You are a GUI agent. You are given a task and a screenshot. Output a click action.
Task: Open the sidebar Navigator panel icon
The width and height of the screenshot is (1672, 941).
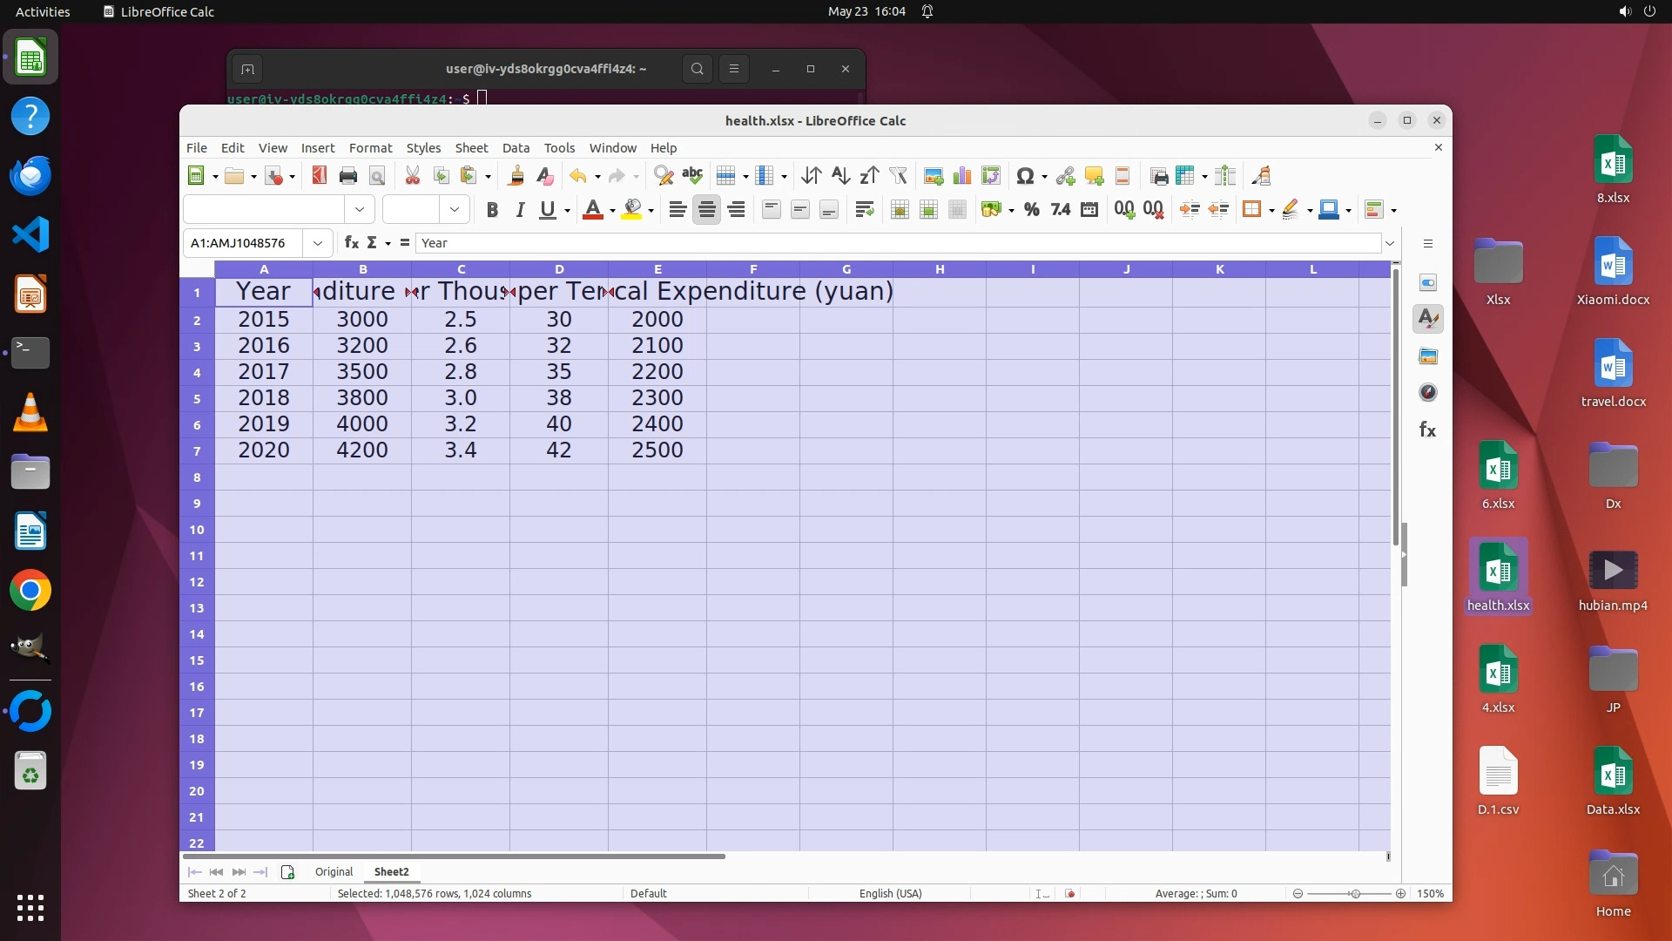[x=1428, y=393]
